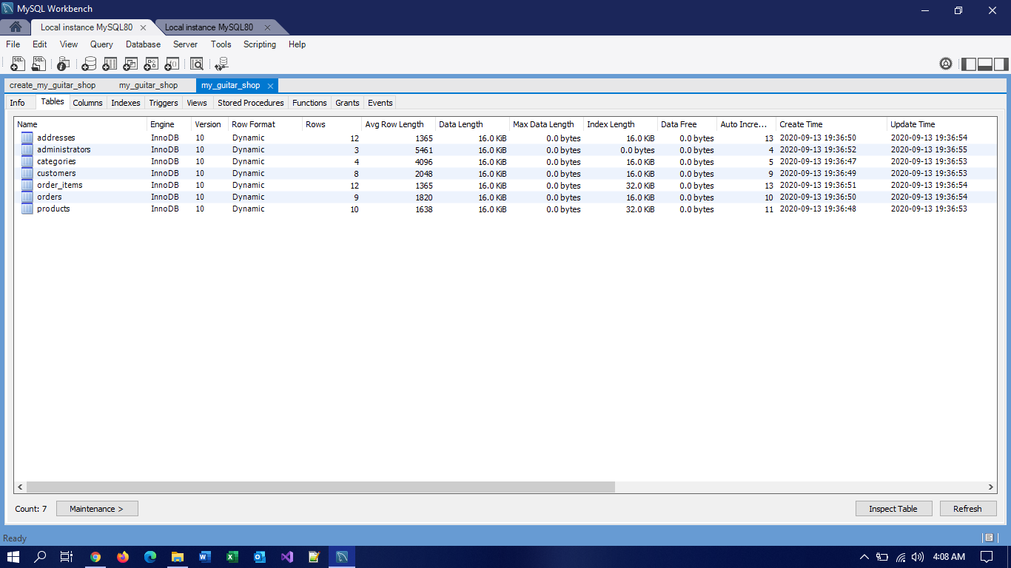Click the horizontal scrollbar thumb
This screenshot has width=1011, height=568.
click(x=320, y=487)
